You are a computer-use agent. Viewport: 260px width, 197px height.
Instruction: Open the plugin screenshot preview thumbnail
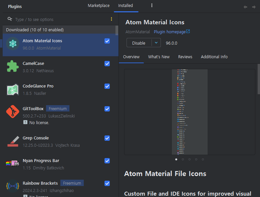[x=190, y=112]
